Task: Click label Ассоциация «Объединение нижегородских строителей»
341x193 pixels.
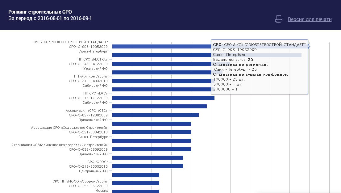Action: click(x=59, y=145)
